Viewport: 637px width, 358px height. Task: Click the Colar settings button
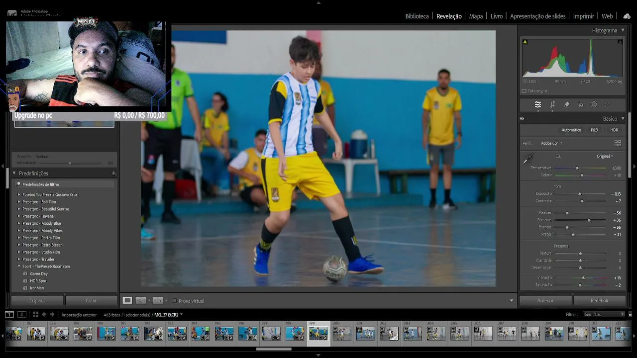(91, 300)
